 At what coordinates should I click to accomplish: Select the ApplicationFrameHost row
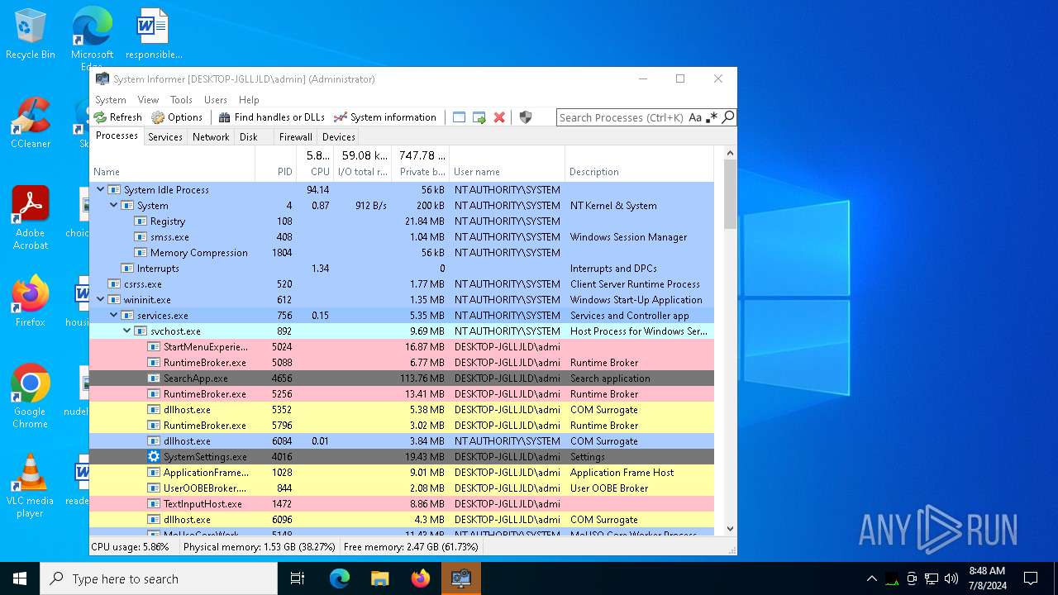click(402, 473)
